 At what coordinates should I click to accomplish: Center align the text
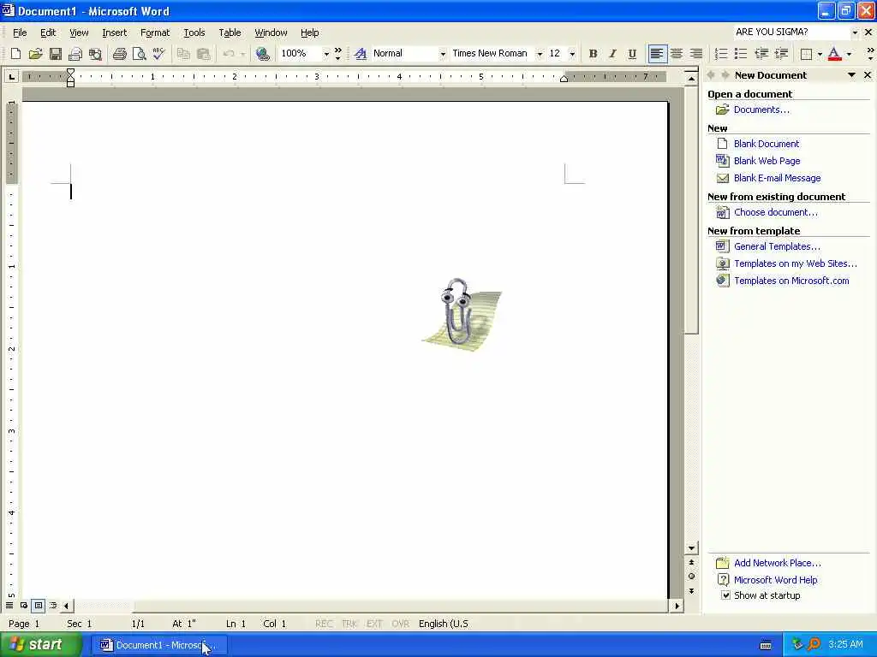tap(677, 54)
